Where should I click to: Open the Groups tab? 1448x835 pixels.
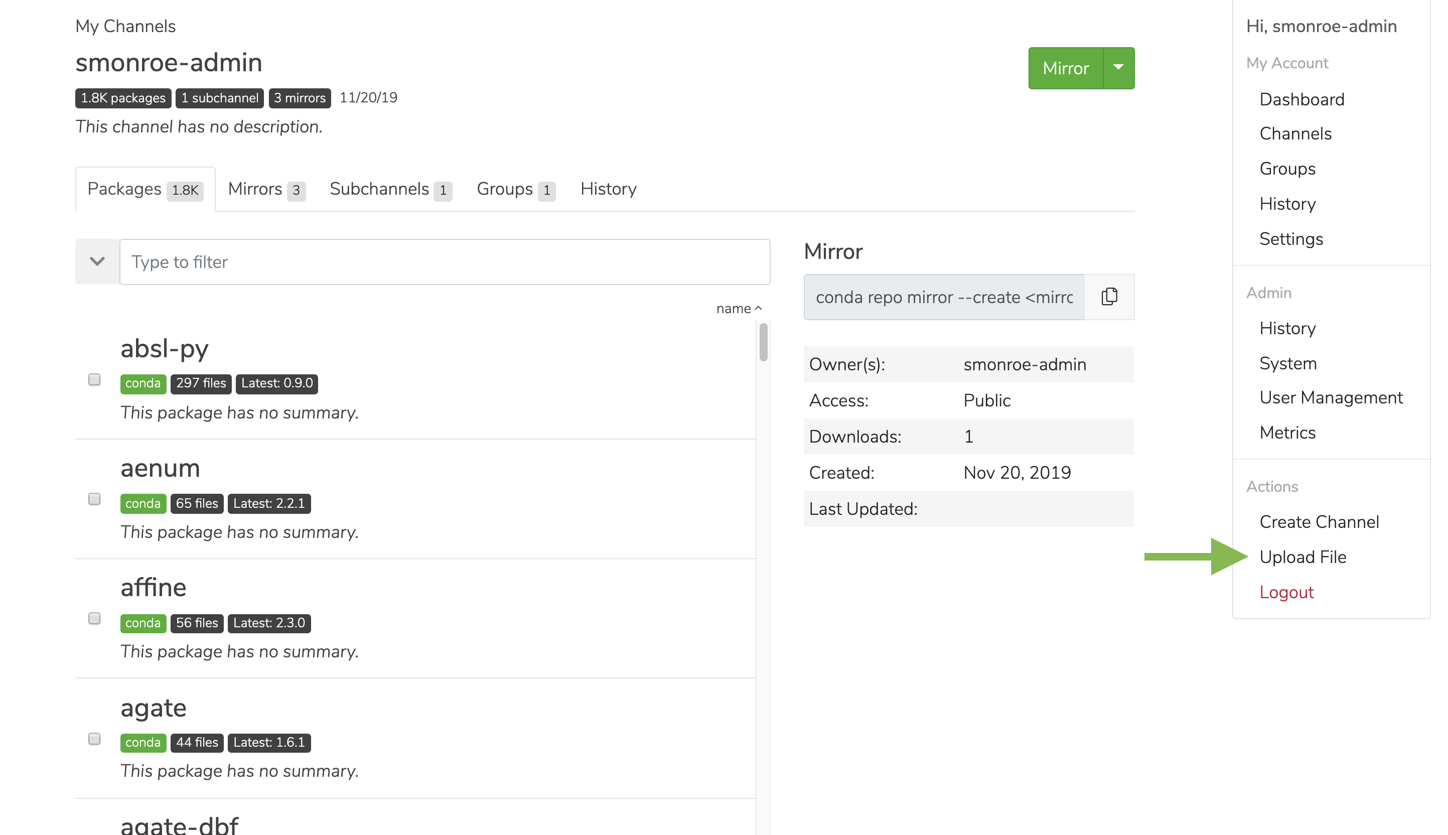tap(516, 189)
